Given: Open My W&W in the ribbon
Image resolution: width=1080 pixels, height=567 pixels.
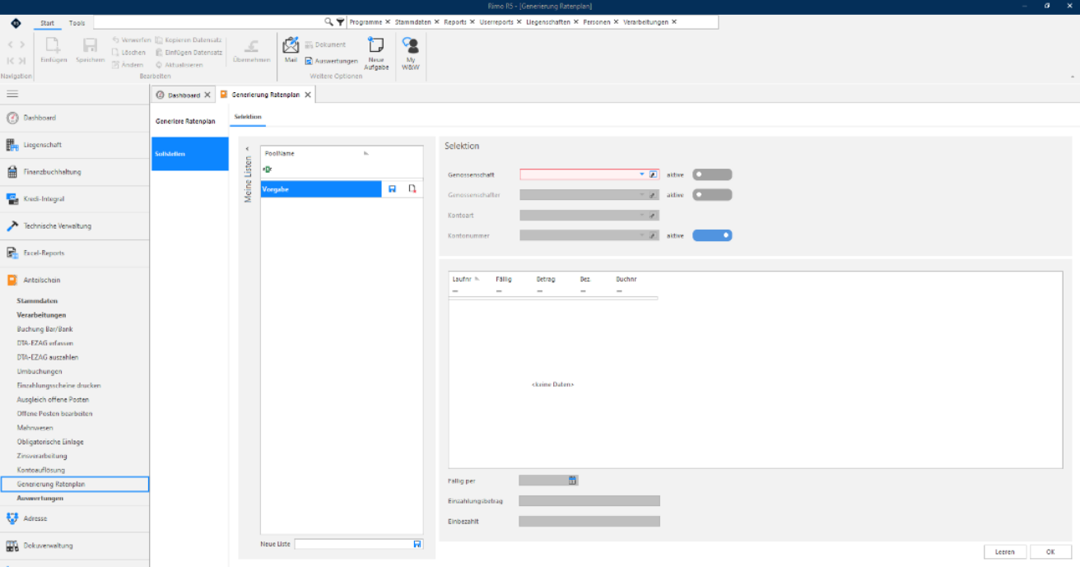Looking at the screenshot, I should point(410,53).
